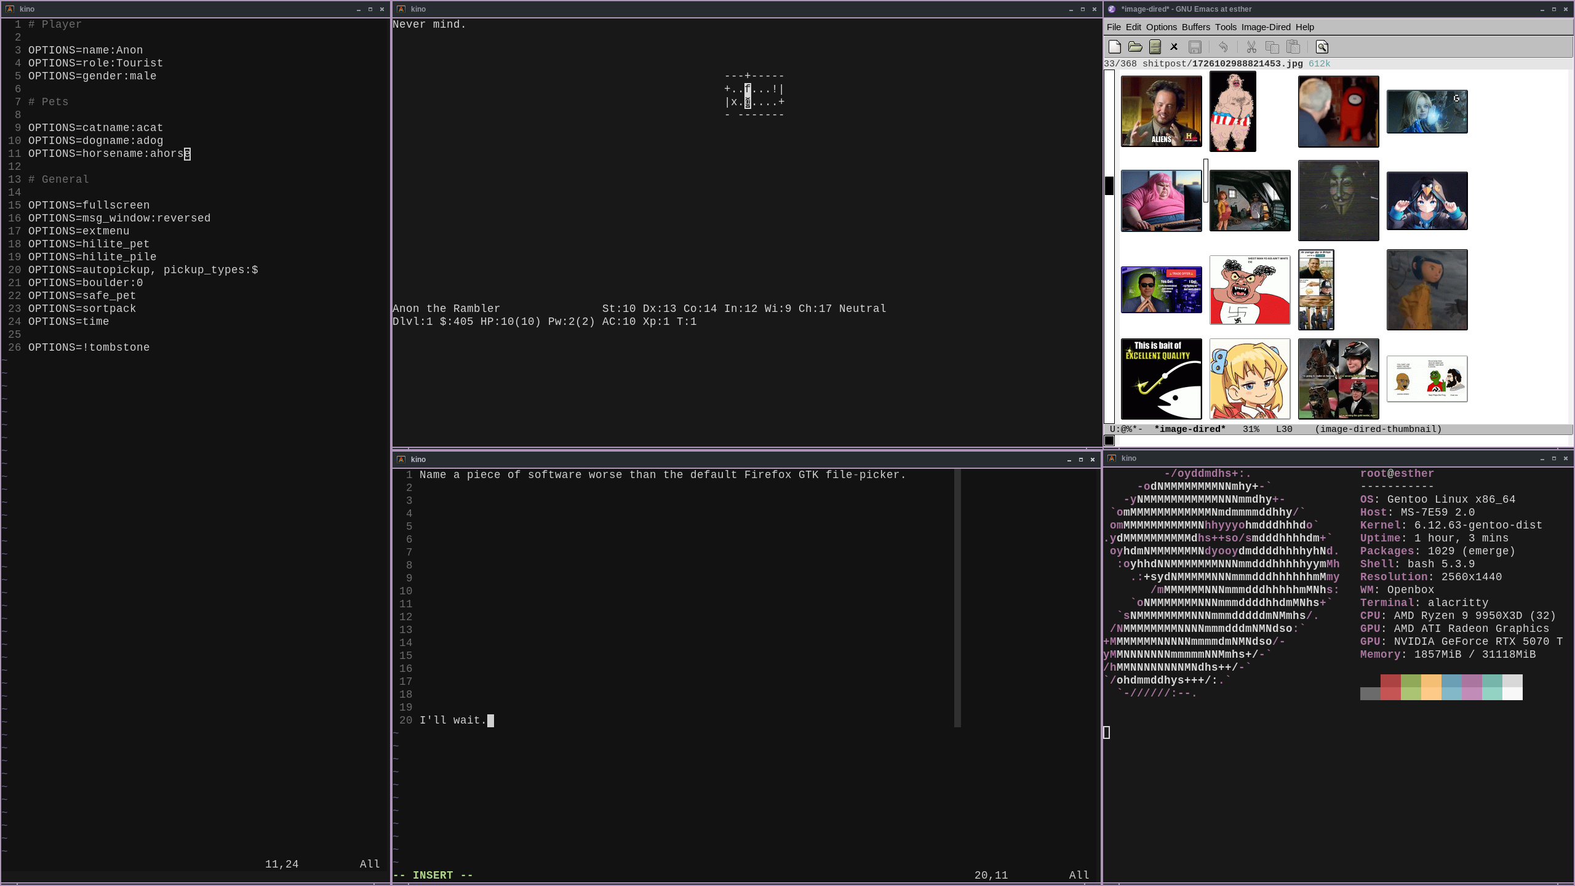
Task: Open the Buffers menu
Action: [x=1195, y=27]
